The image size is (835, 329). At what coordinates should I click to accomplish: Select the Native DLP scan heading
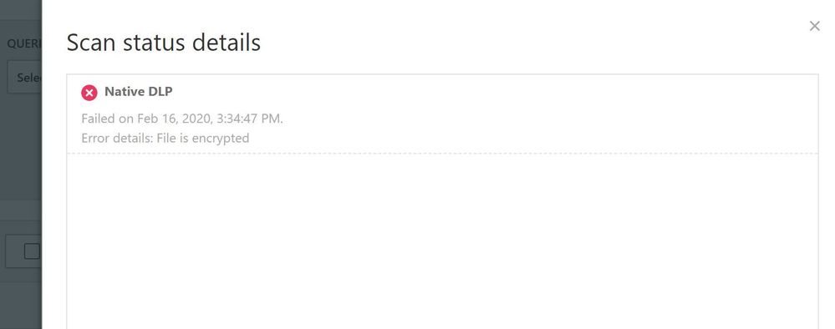pos(139,92)
